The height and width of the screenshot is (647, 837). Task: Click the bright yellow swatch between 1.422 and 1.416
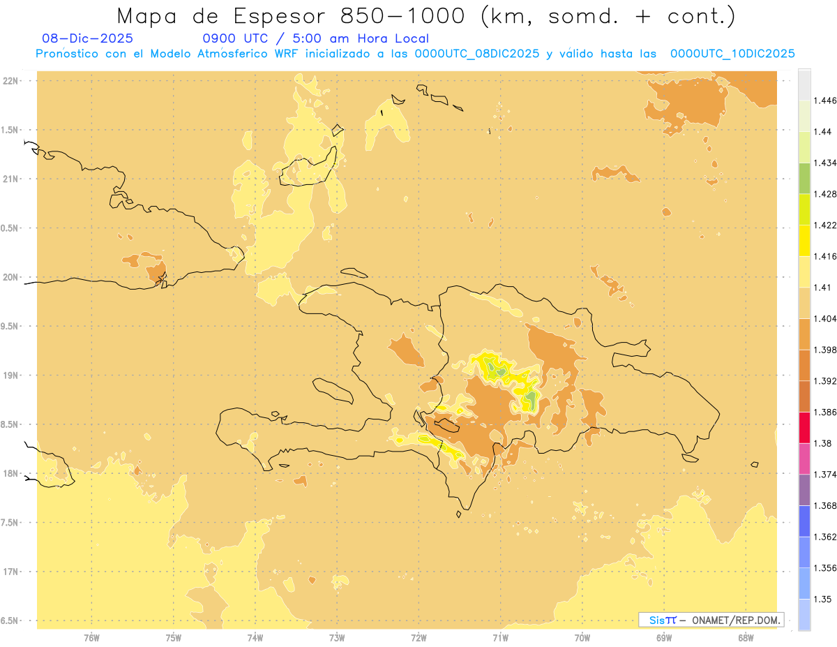pyautogui.click(x=804, y=241)
